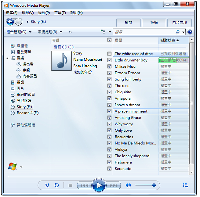The image size is (200, 197).
Task: Toggle shuffle playback mode
Action: [47, 185]
